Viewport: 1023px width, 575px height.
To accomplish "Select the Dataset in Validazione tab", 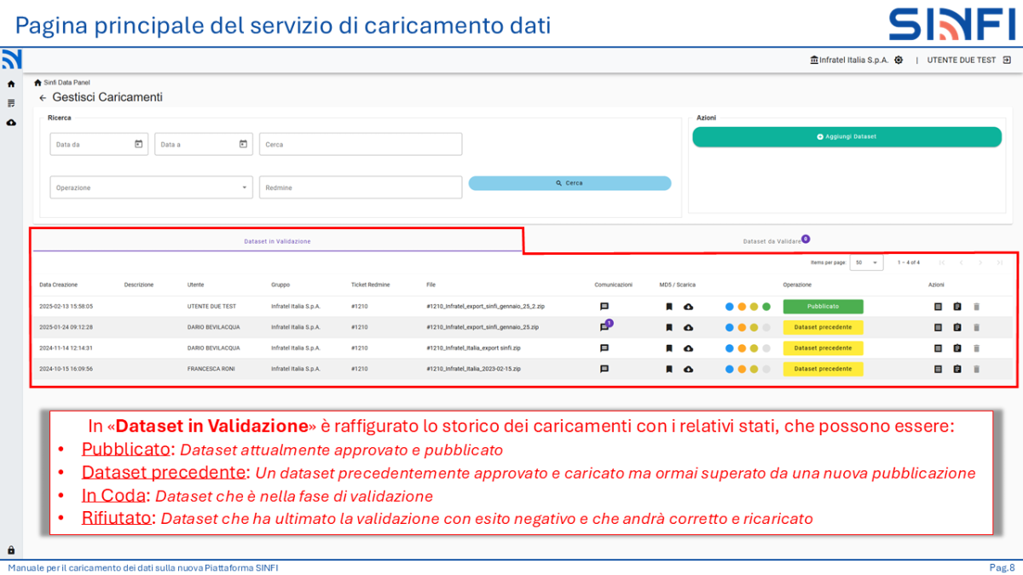I will [278, 241].
